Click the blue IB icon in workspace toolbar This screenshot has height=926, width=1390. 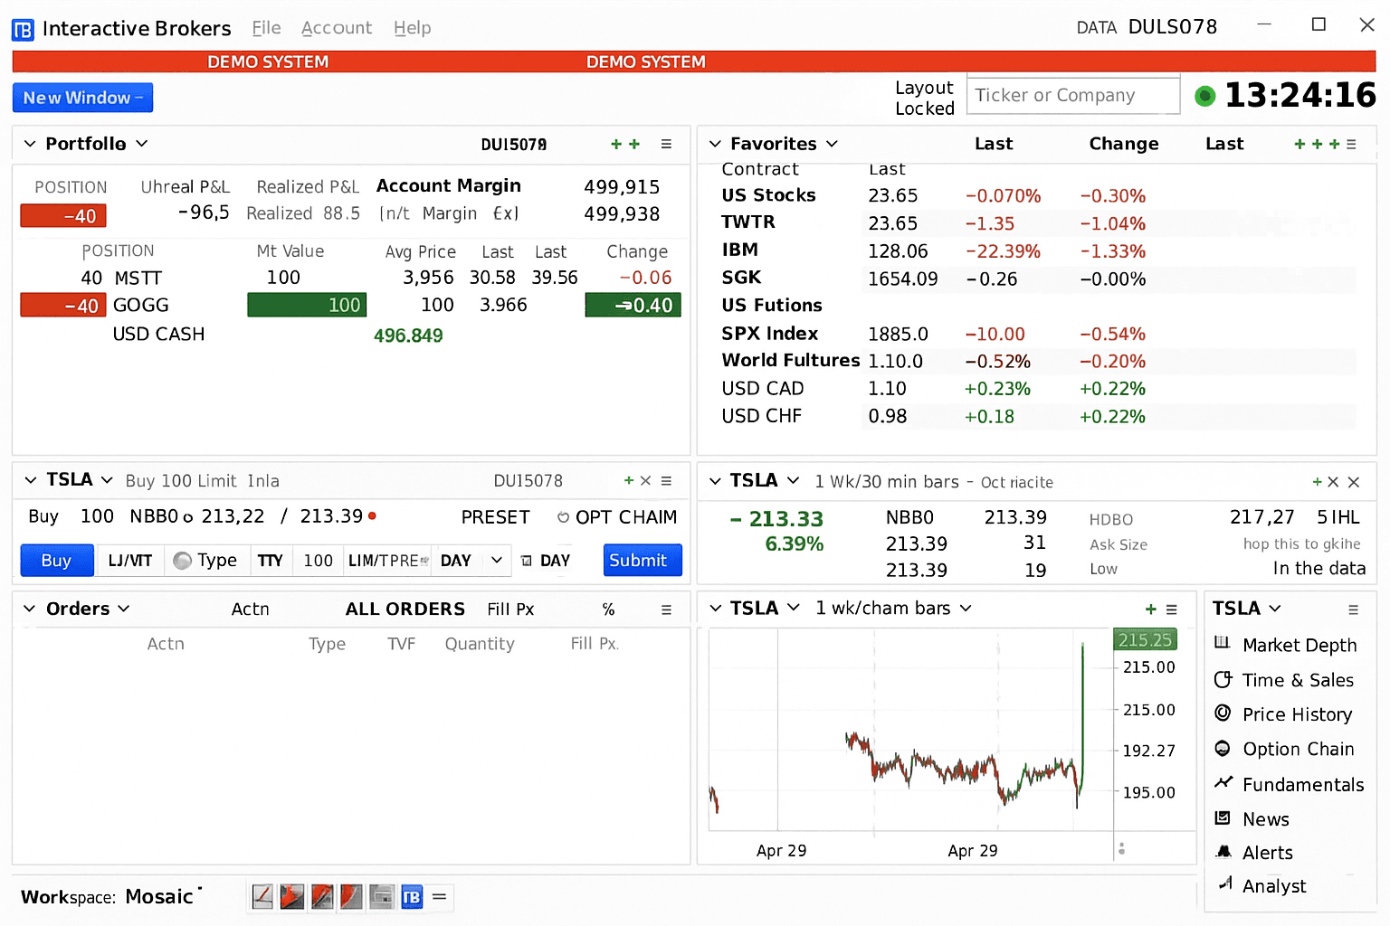coord(412,896)
